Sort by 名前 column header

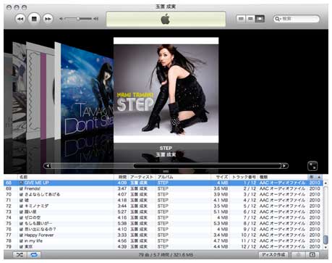click(66, 177)
